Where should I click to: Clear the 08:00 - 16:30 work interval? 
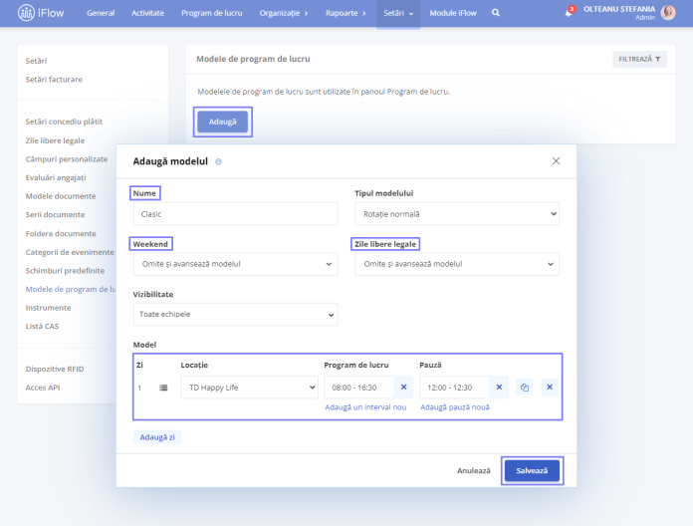coord(403,388)
